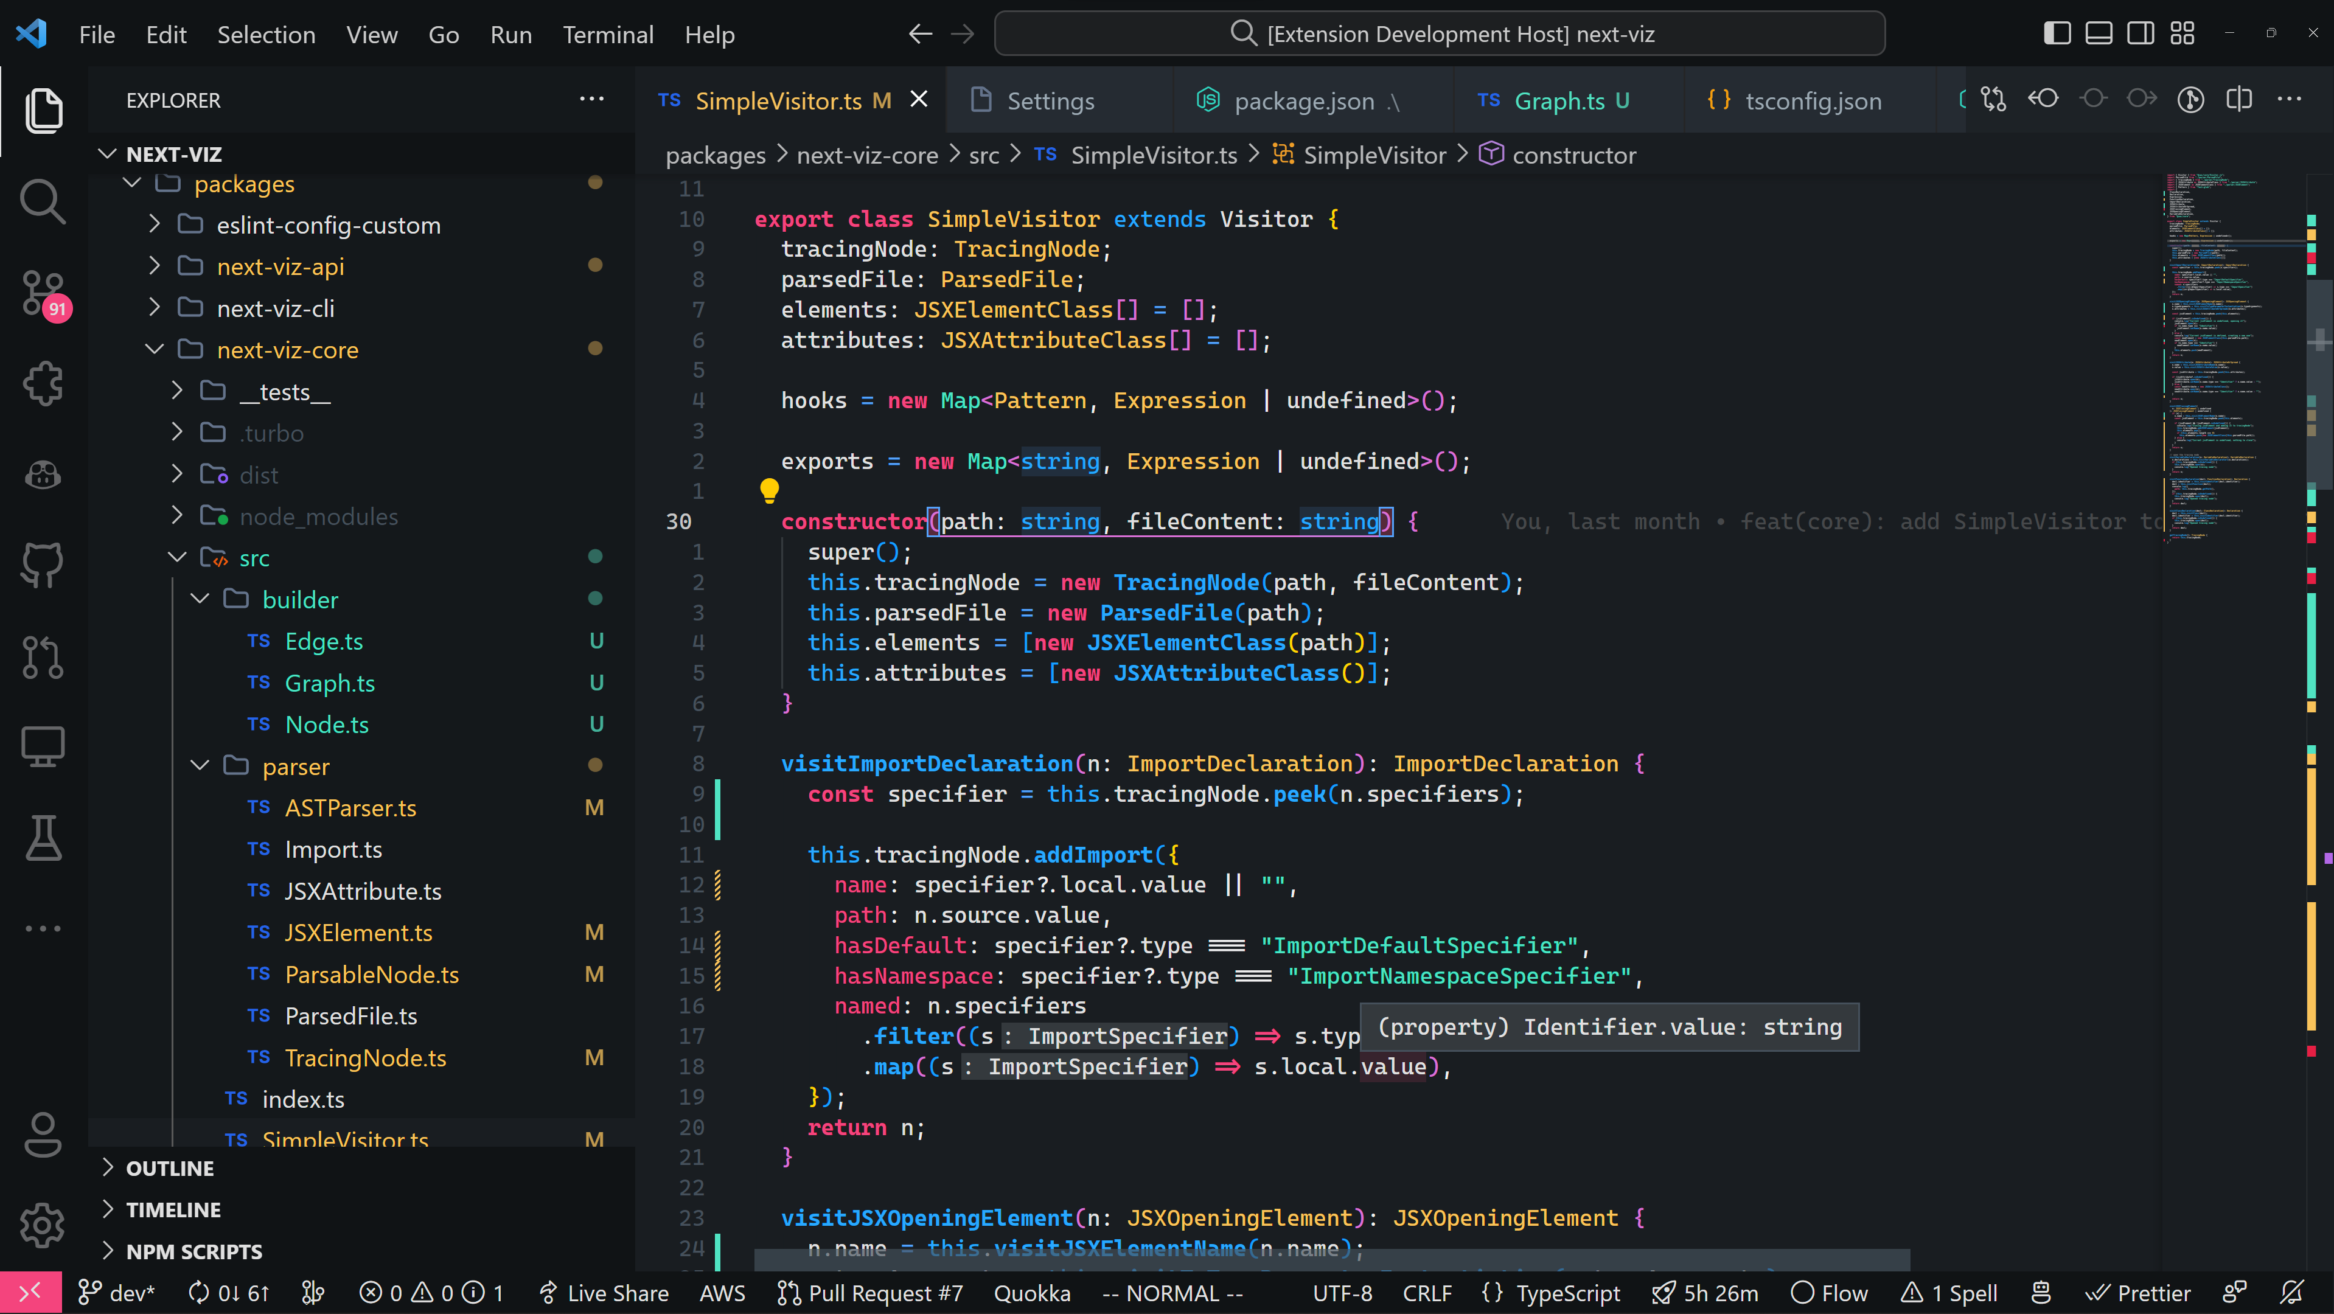Toggle Quokka in the status bar

click(x=1032, y=1292)
